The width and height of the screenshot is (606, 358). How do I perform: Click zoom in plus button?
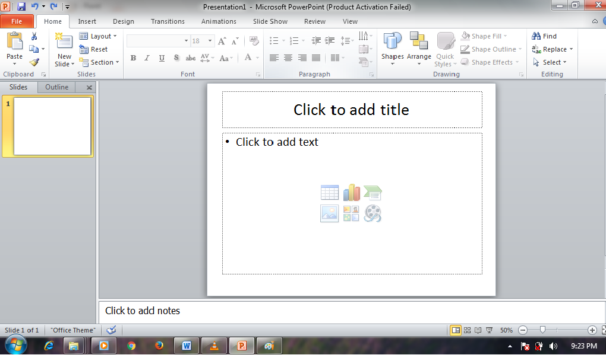(x=592, y=330)
